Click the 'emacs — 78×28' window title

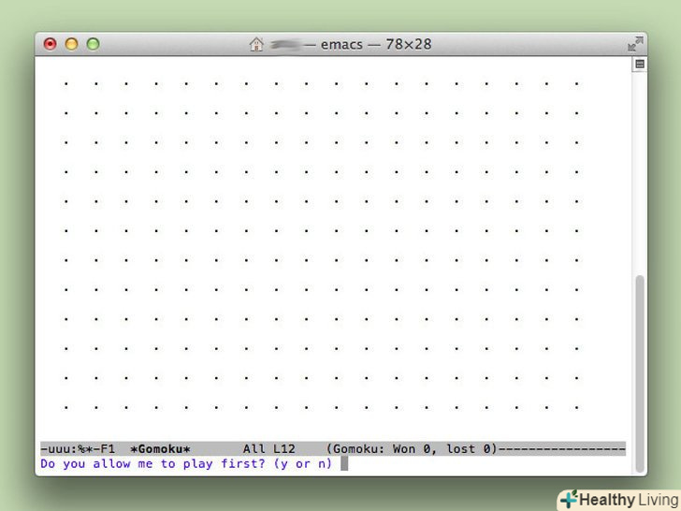376,44
